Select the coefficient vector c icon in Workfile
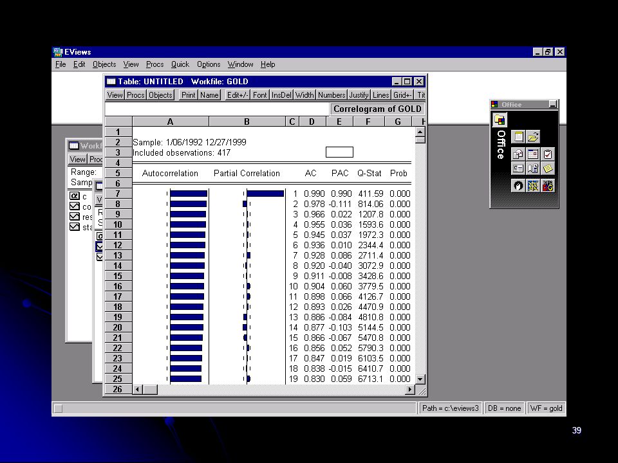This screenshot has height=463, width=618. coord(75,195)
